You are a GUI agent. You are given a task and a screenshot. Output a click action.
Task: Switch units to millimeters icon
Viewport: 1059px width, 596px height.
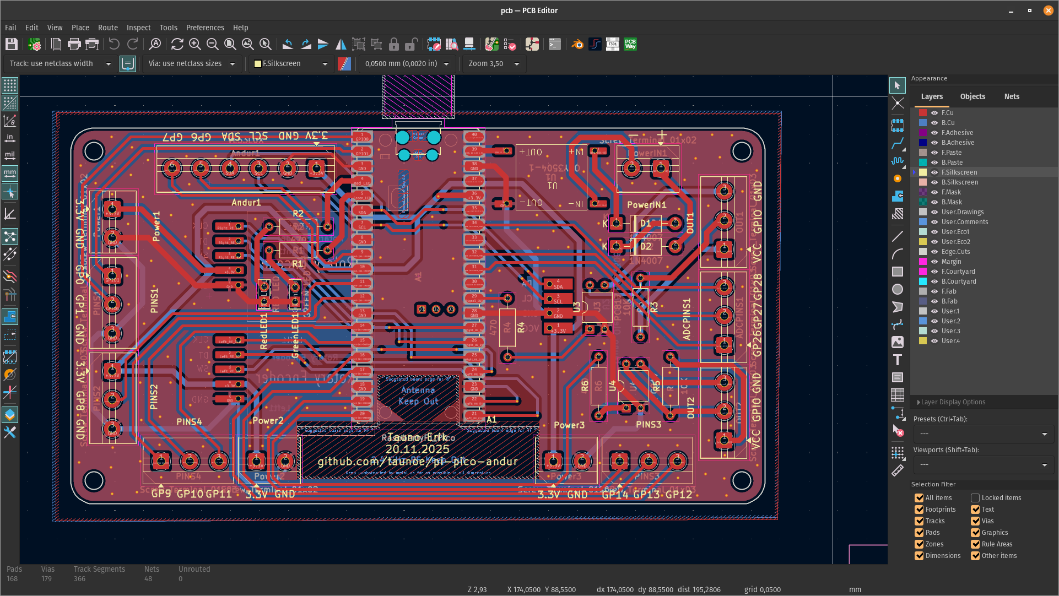click(10, 174)
